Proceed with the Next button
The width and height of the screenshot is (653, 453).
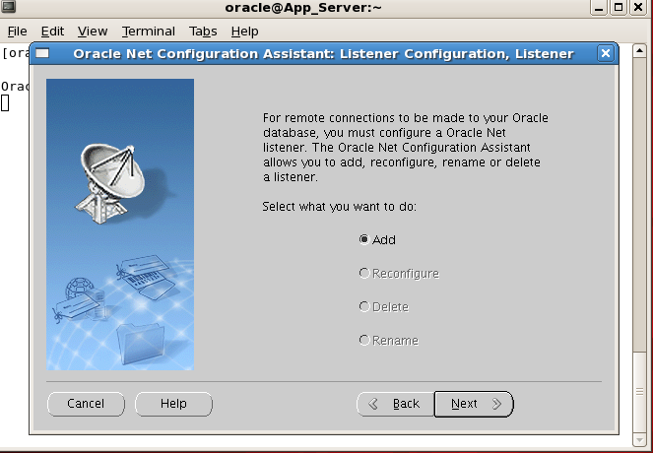click(x=474, y=404)
